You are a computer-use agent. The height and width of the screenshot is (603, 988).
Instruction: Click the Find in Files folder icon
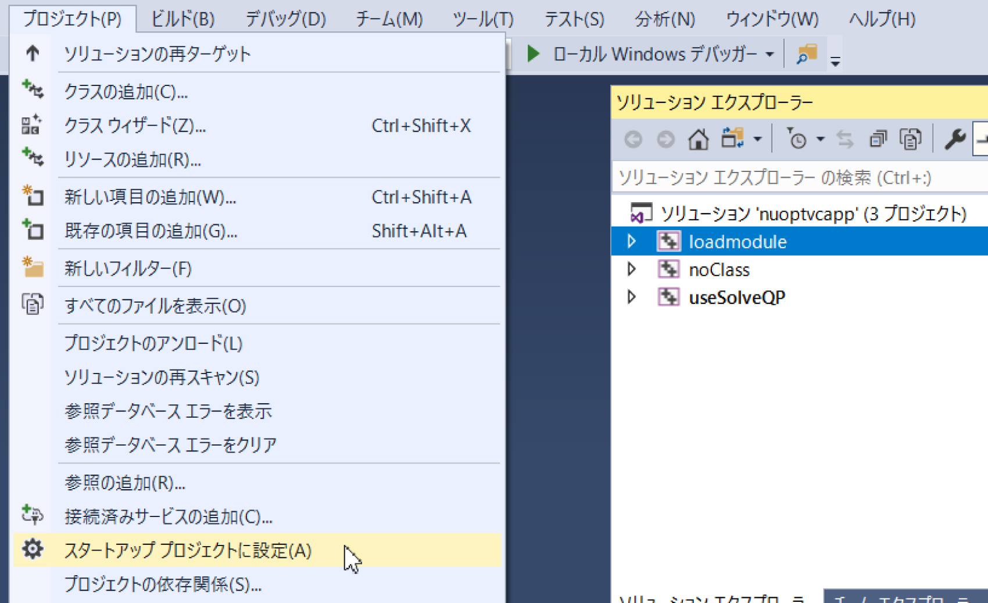[807, 54]
